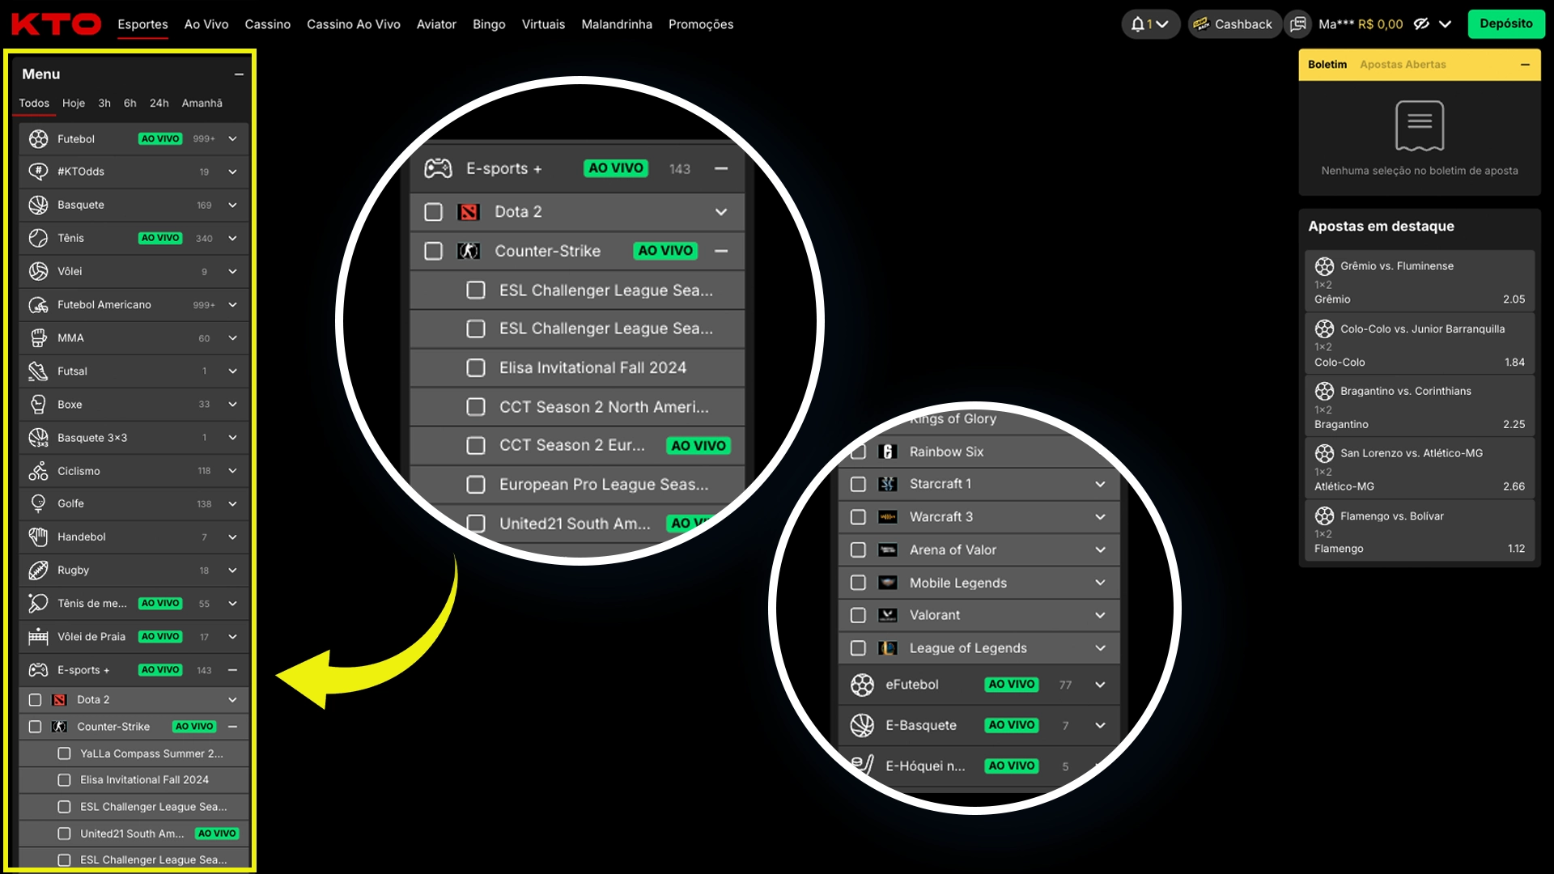Open the E-sports gamepad icon in the menu
The width and height of the screenshot is (1554, 874).
click(38, 670)
